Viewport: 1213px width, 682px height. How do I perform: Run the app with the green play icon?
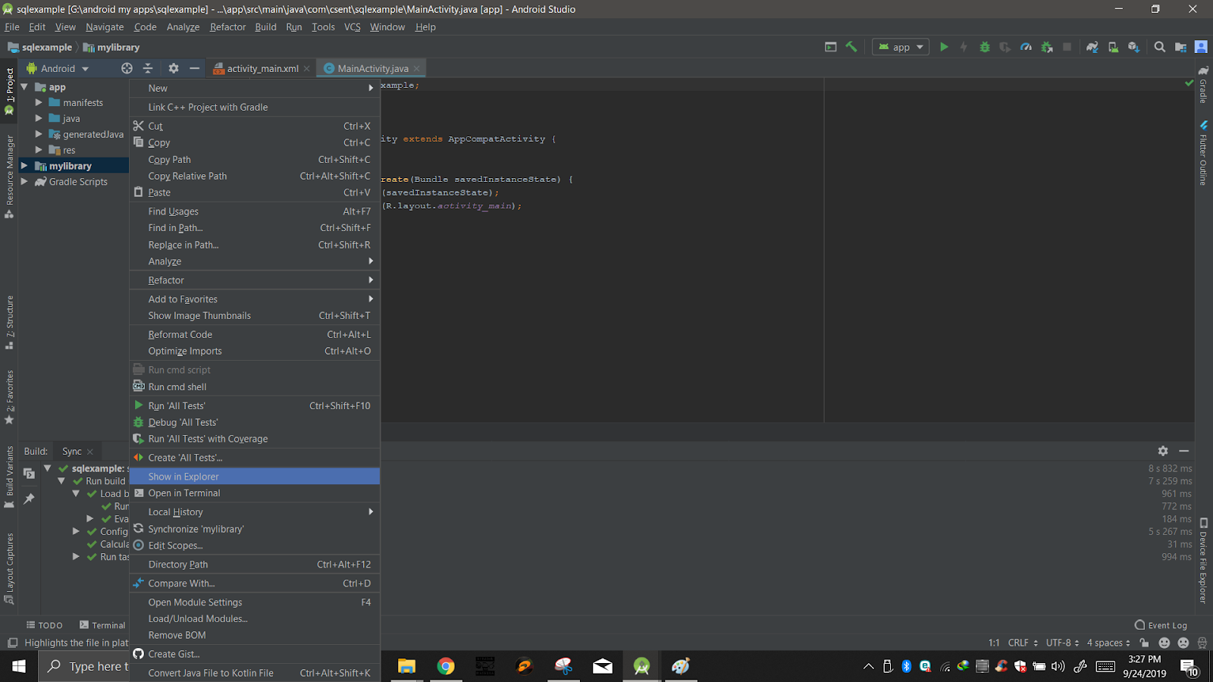click(944, 46)
